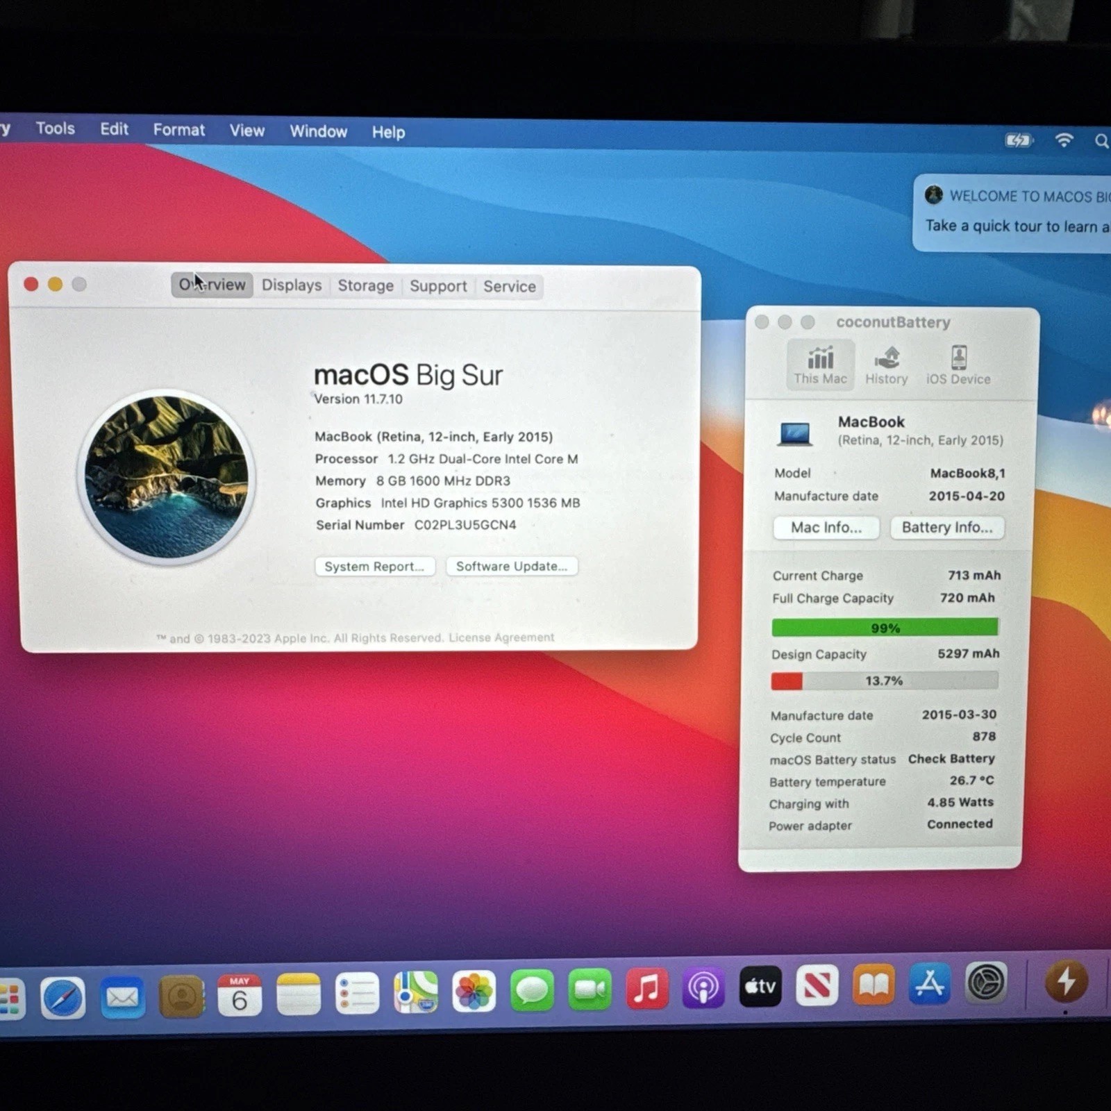
Task: Open Photos from the Dock
Action: coord(474,990)
